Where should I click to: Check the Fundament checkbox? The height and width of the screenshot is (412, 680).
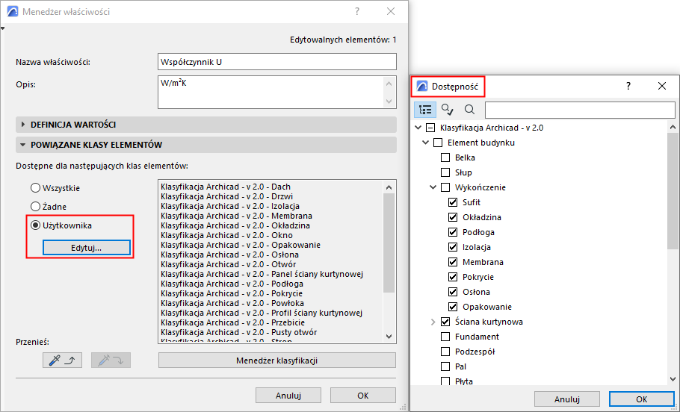click(445, 337)
